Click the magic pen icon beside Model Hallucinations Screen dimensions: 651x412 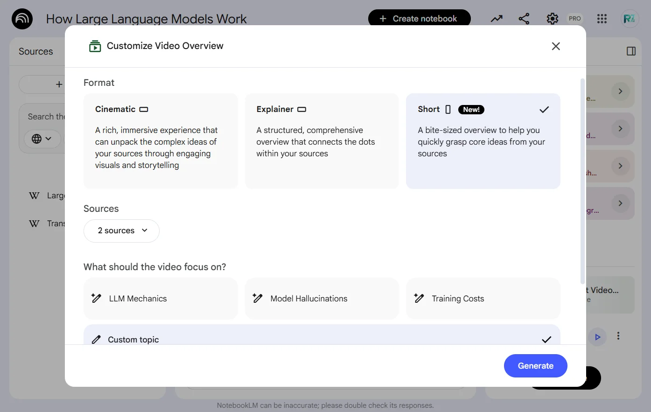click(258, 298)
